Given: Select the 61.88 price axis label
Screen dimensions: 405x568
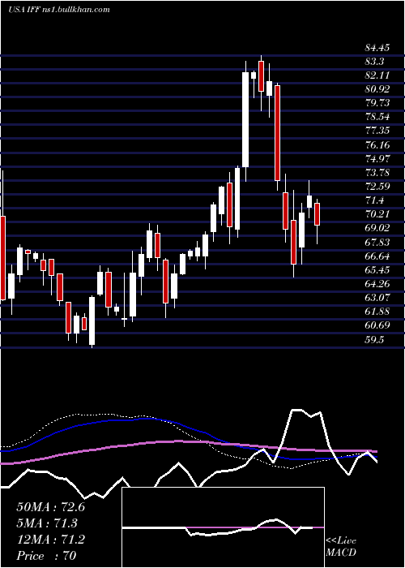Looking at the screenshot, I should pyautogui.click(x=377, y=312).
